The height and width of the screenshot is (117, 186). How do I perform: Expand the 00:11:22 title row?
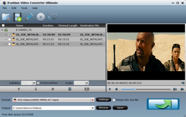(6, 44)
